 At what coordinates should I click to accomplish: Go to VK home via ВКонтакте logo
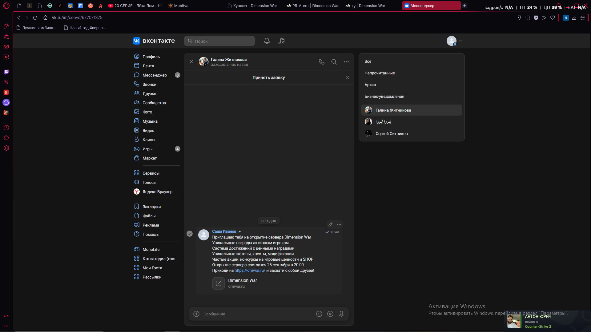154,41
